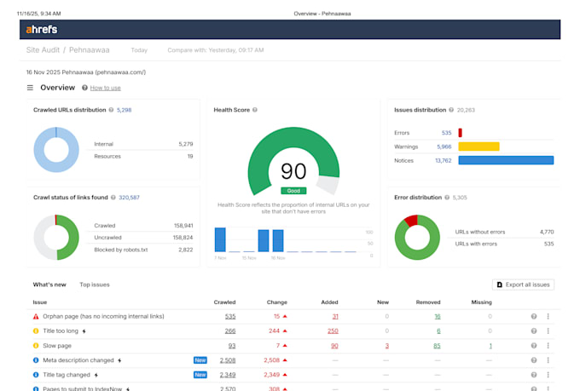
Task: Open more options for Meta description changed row
Action: pyautogui.click(x=548, y=360)
